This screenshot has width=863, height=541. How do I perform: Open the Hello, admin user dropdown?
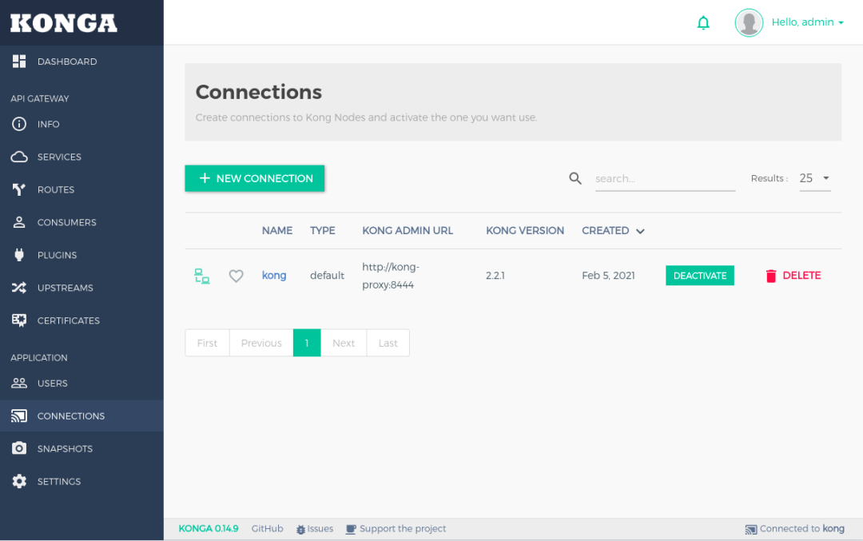[807, 22]
